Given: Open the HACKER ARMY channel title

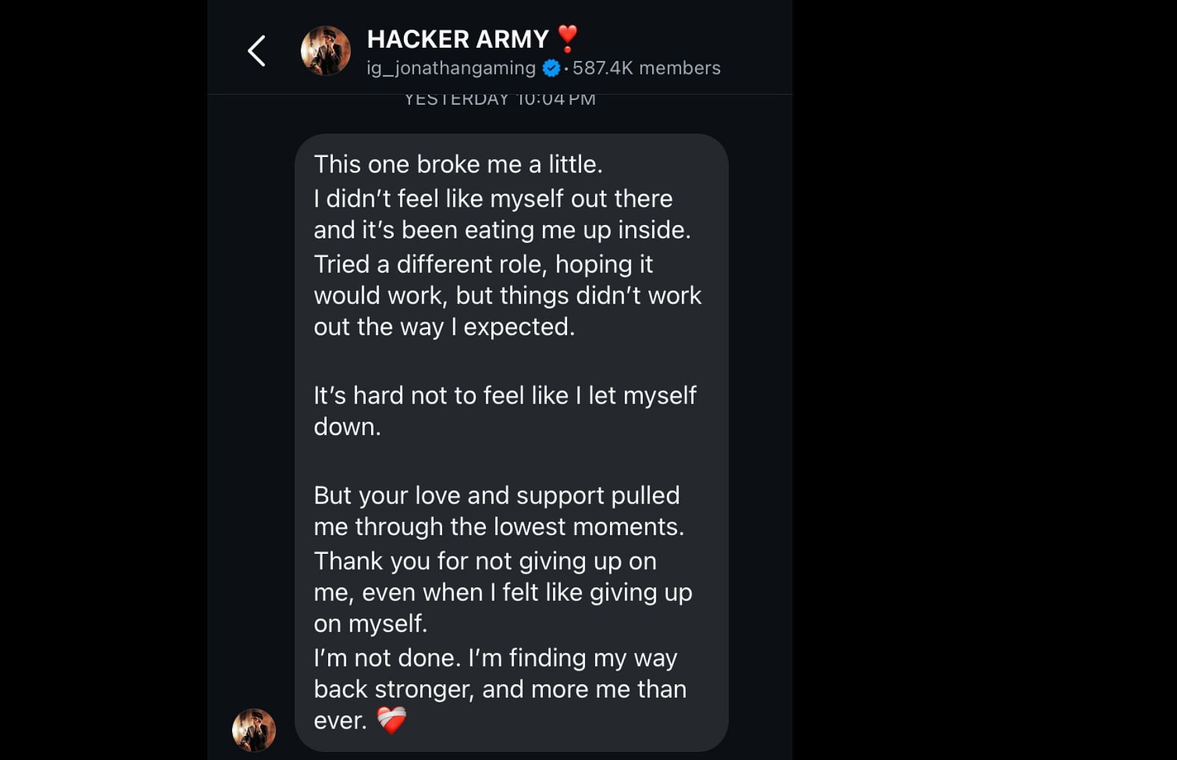Looking at the screenshot, I should [458, 40].
